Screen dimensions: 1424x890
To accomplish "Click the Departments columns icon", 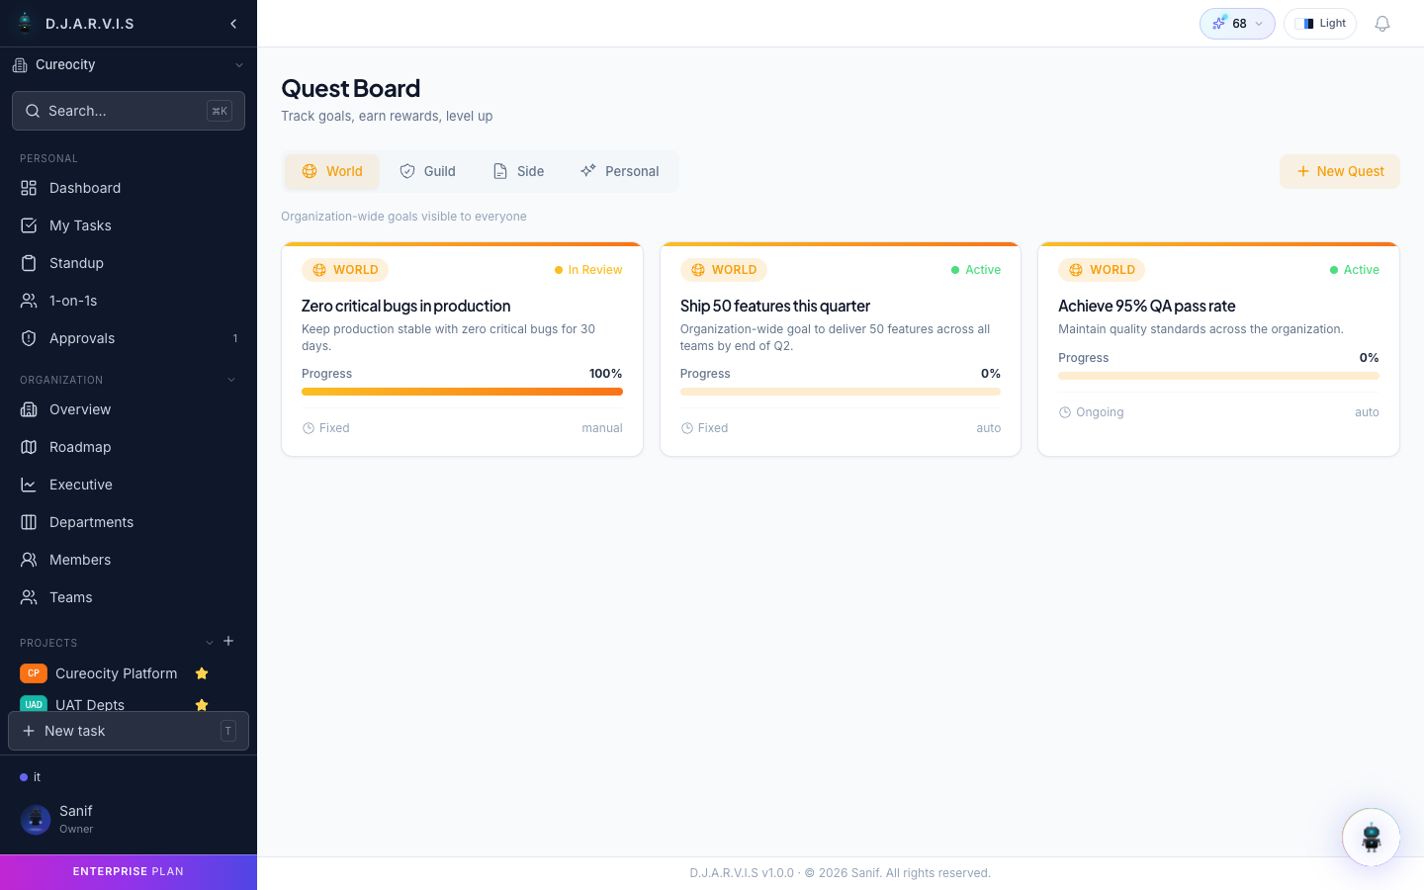I will tap(29, 522).
